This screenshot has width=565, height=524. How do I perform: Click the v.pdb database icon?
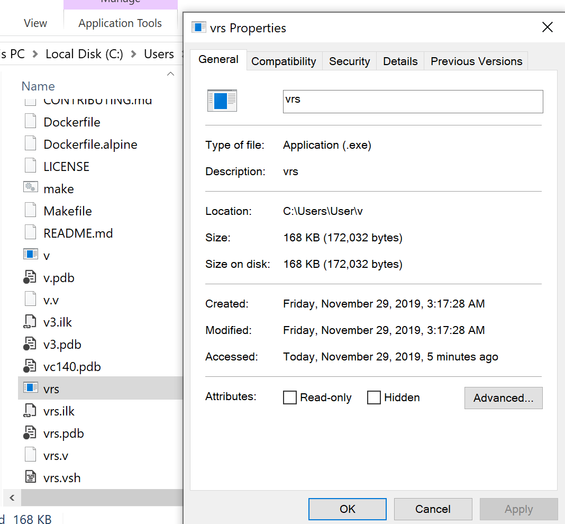tap(30, 277)
